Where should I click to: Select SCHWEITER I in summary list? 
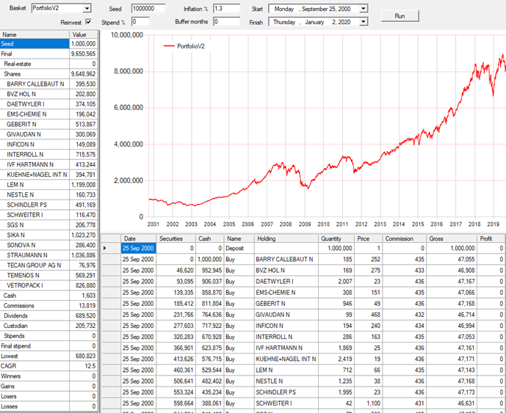48,215
